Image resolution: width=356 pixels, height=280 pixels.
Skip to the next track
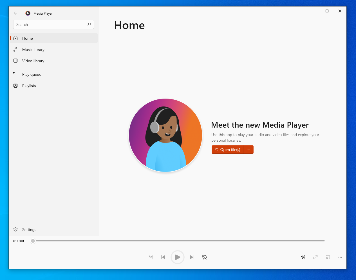(x=192, y=257)
